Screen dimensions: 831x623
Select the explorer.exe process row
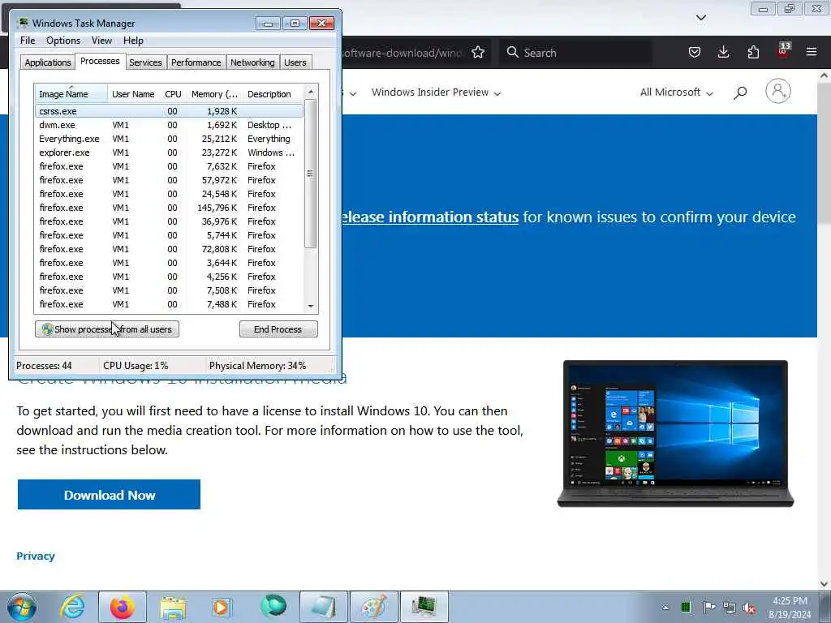coord(169,153)
